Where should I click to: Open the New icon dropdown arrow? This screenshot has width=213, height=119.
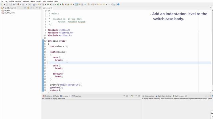pos(4,4)
